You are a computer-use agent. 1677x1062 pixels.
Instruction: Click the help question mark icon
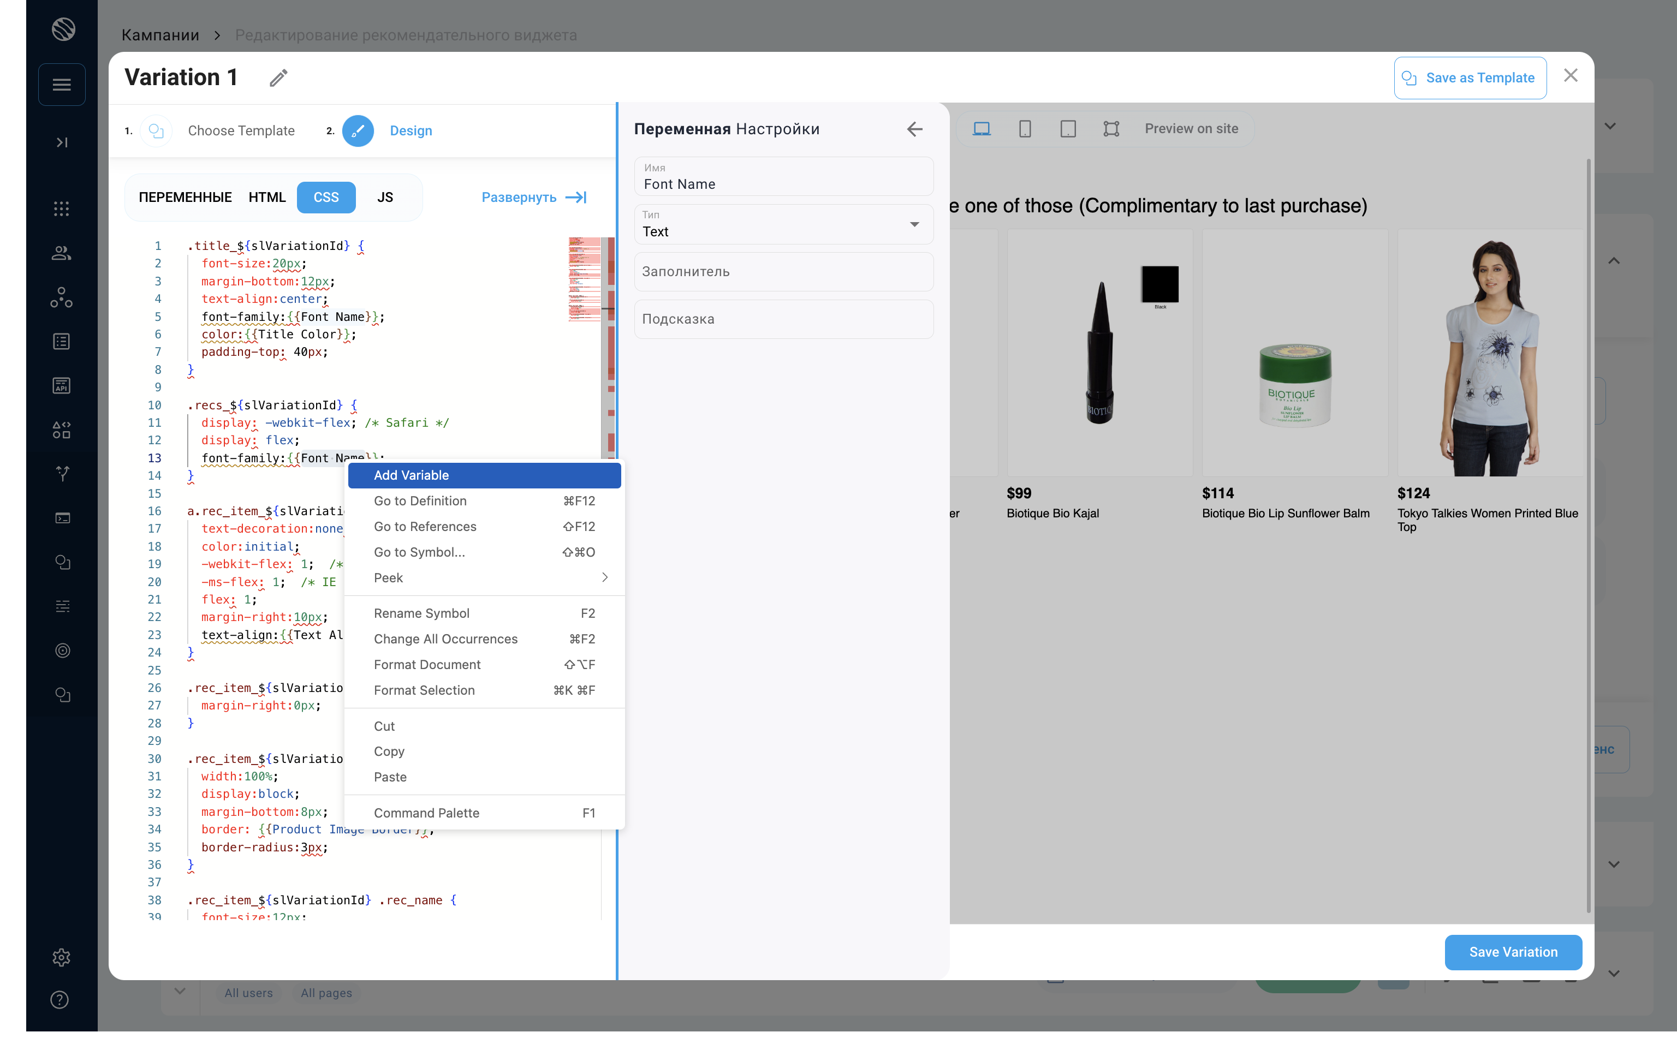pos(60,999)
